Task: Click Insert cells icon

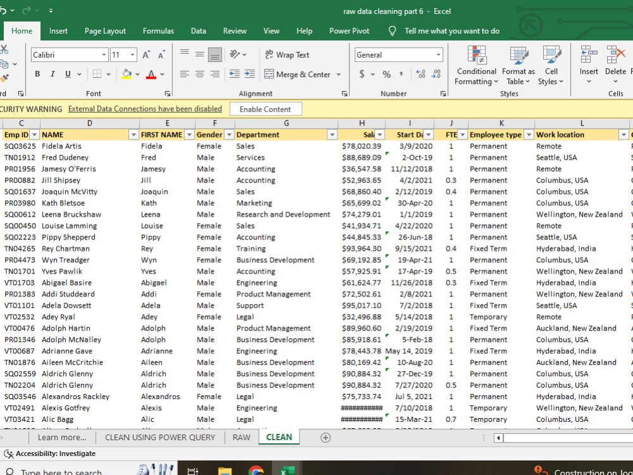Action: [589, 54]
